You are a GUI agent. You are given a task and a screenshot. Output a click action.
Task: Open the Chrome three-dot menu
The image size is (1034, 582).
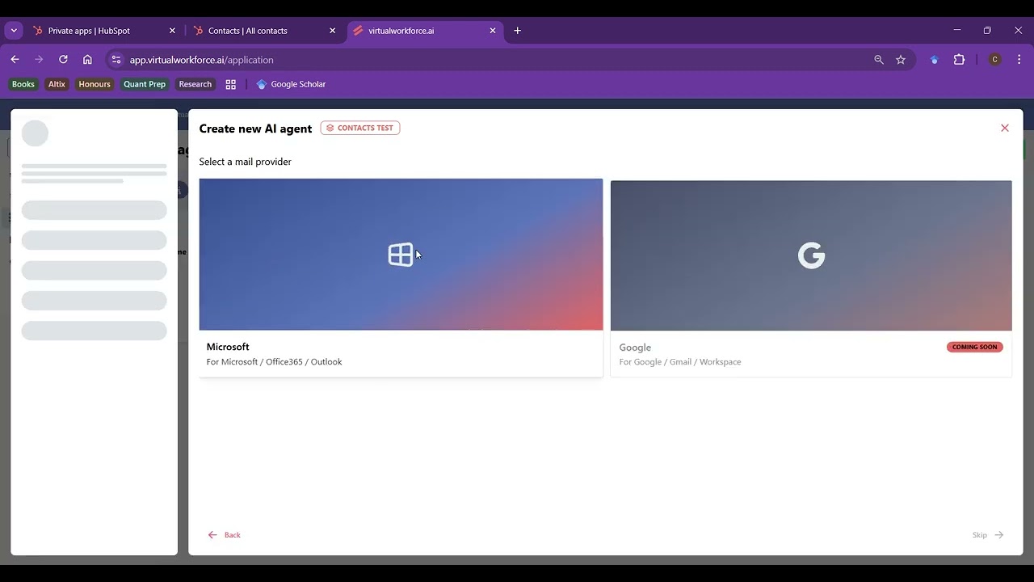(x=1019, y=60)
